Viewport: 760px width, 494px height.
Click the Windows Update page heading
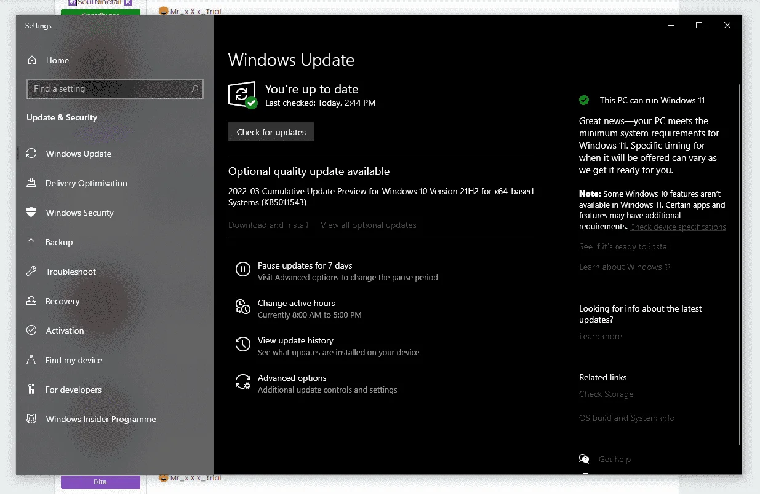[x=291, y=60]
